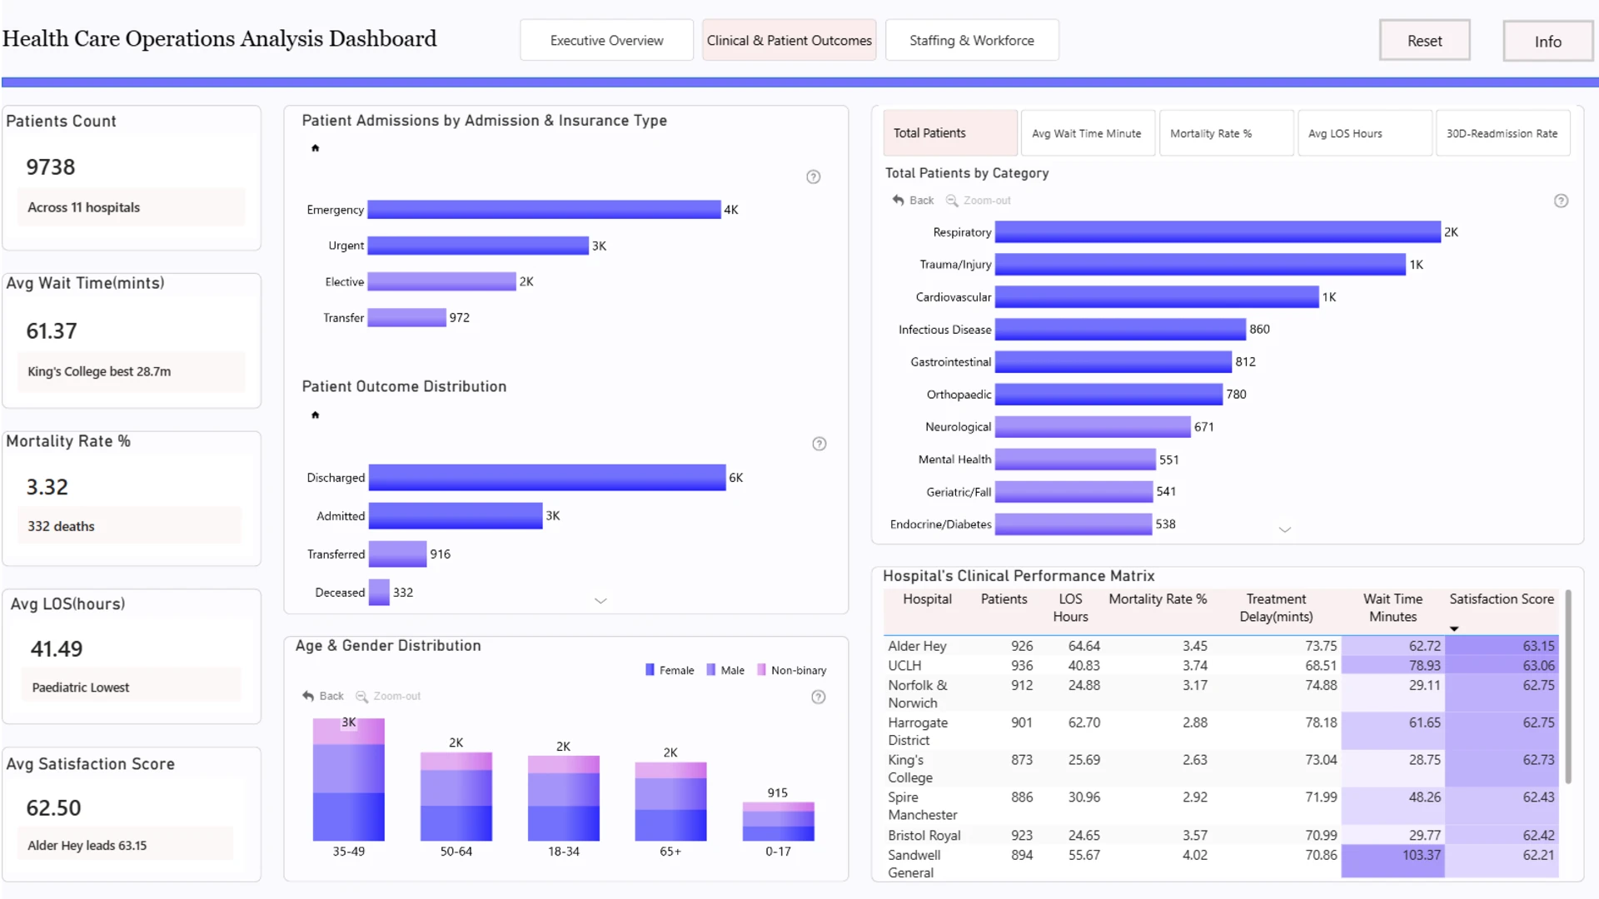Sort by Hospital column header
Image resolution: width=1599 pixels, height=899 pixels.
[927, 599]
